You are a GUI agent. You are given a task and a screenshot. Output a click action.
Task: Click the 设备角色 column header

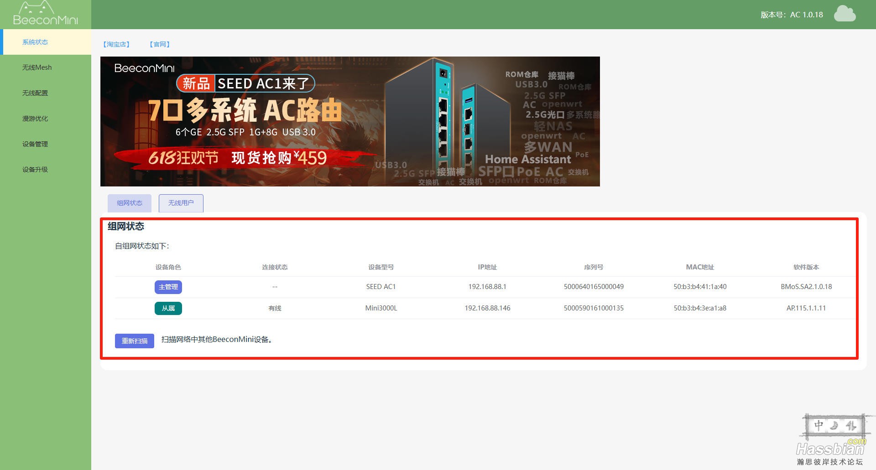click(x=168, y=267)
